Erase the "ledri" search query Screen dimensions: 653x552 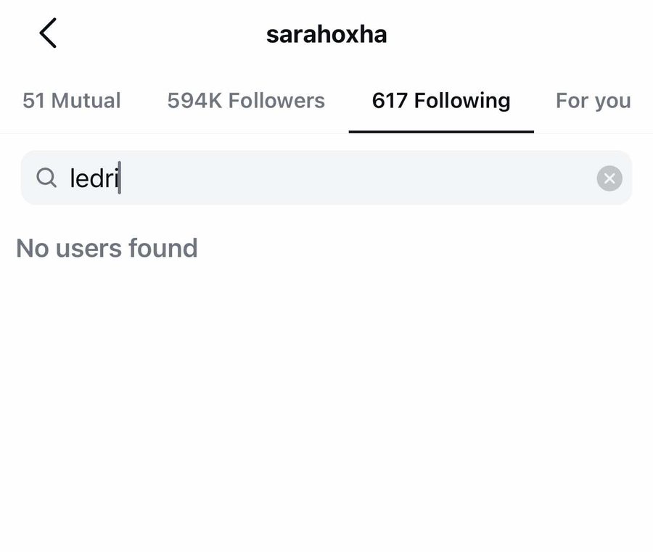pyautogui.click(x=609, y=178)
